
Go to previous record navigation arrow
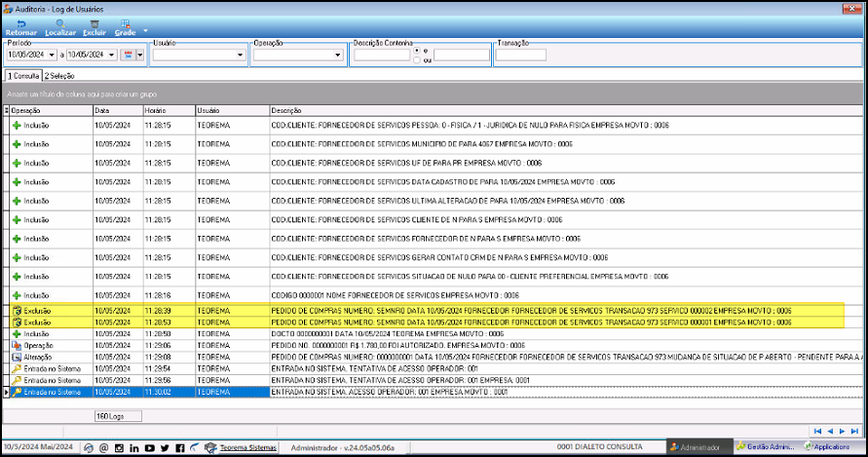pyautogui.click(x=830, y=431)
